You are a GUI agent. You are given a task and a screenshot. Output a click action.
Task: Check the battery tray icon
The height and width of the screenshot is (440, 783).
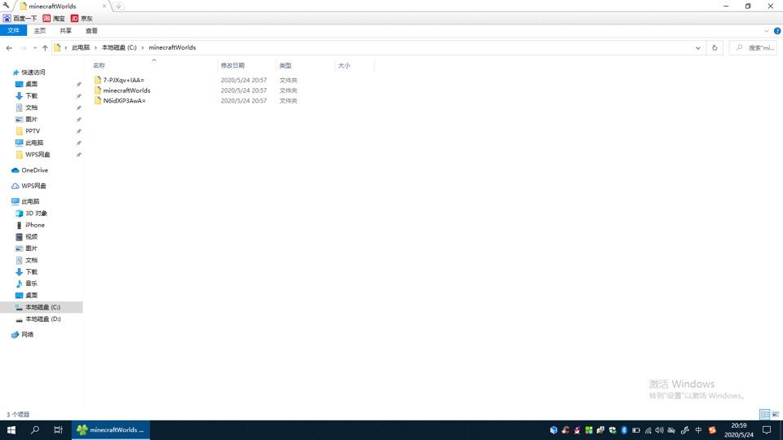click(635, 430)
